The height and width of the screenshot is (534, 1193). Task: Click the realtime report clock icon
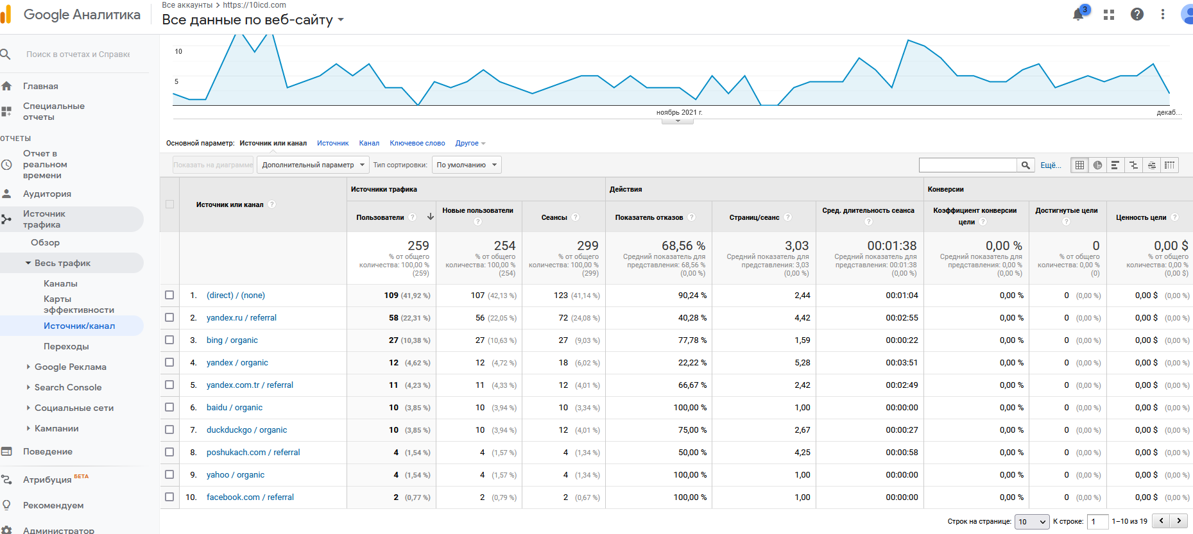(x=6, y=165)
